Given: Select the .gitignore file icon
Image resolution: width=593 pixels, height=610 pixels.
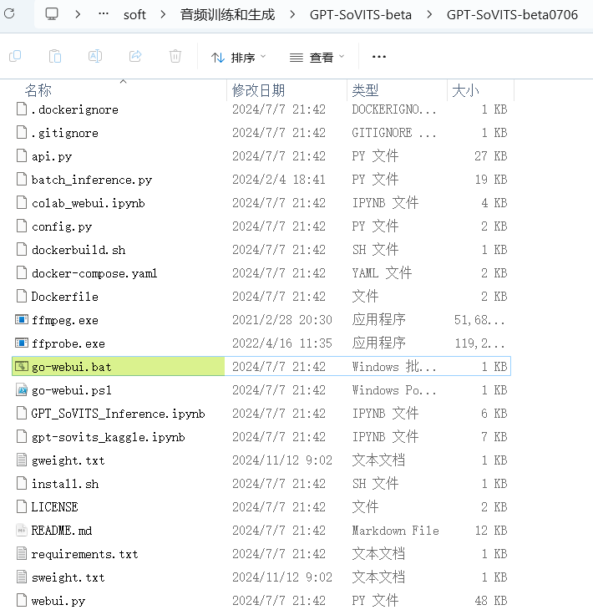Looking at the screenshot, I should pos(22,133).
